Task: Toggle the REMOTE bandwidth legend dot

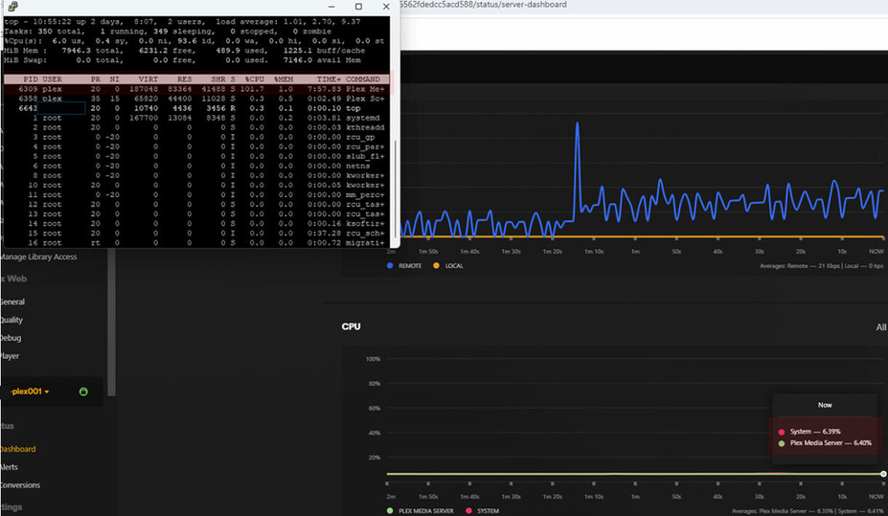Action: pos(390,265)
